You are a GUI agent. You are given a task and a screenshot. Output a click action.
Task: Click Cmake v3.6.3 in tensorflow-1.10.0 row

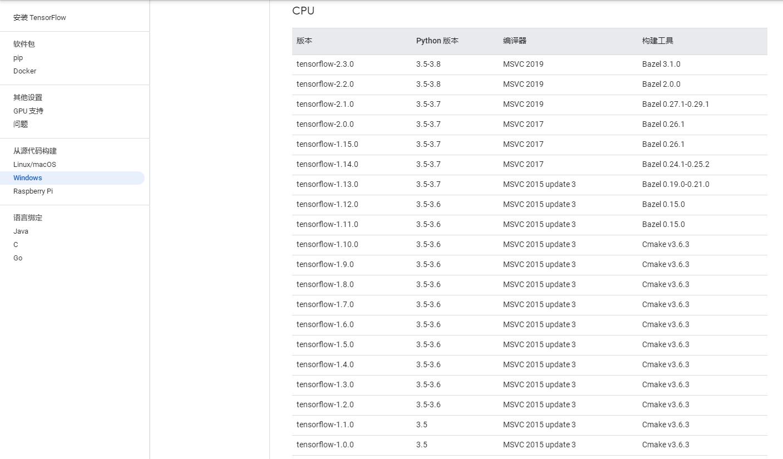[x=666, y=244]
